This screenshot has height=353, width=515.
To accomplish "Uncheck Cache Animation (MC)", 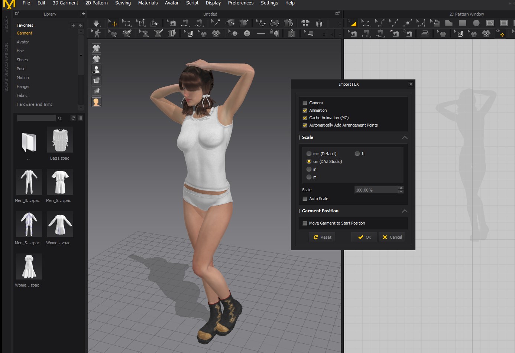I will [x=305, y=118].
